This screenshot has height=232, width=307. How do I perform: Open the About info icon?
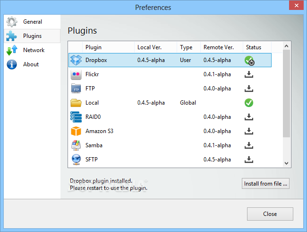coord(12,64)
